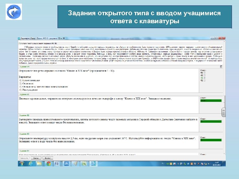The width and height of the screenshot is (239, 179).
Task: Click the reading passage text block at top
Action: coord(120,55)
